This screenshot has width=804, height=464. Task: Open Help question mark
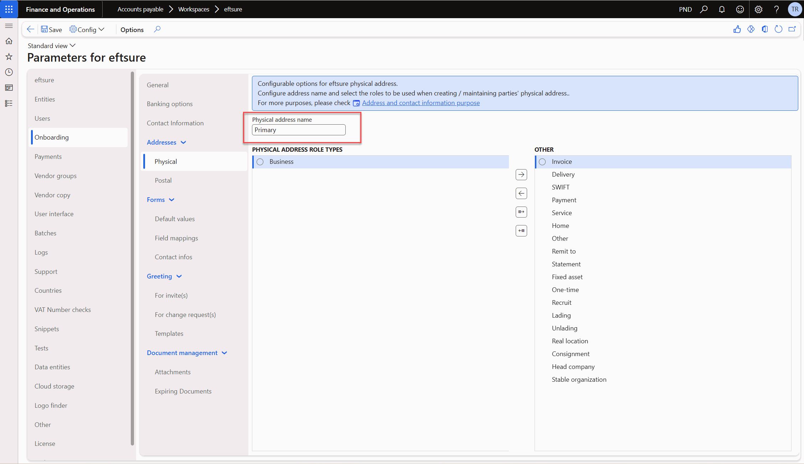(x=777, y=9)
